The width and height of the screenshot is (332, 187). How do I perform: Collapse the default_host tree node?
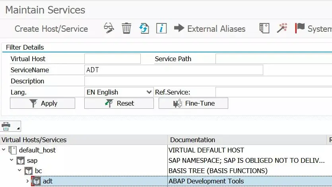4,150
